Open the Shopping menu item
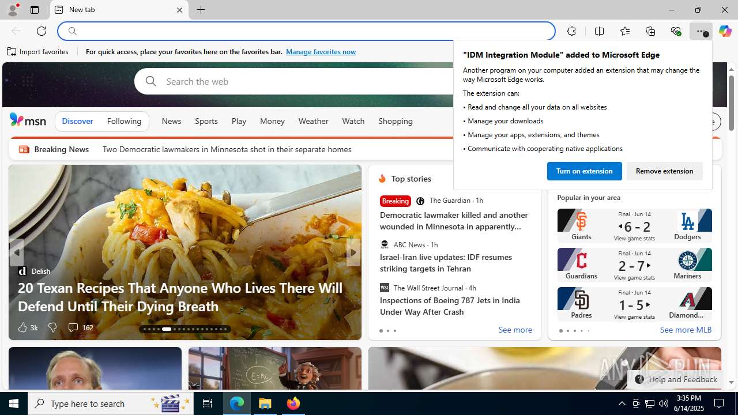The width and height of the screenshot is (738, 415). [396, 121]
